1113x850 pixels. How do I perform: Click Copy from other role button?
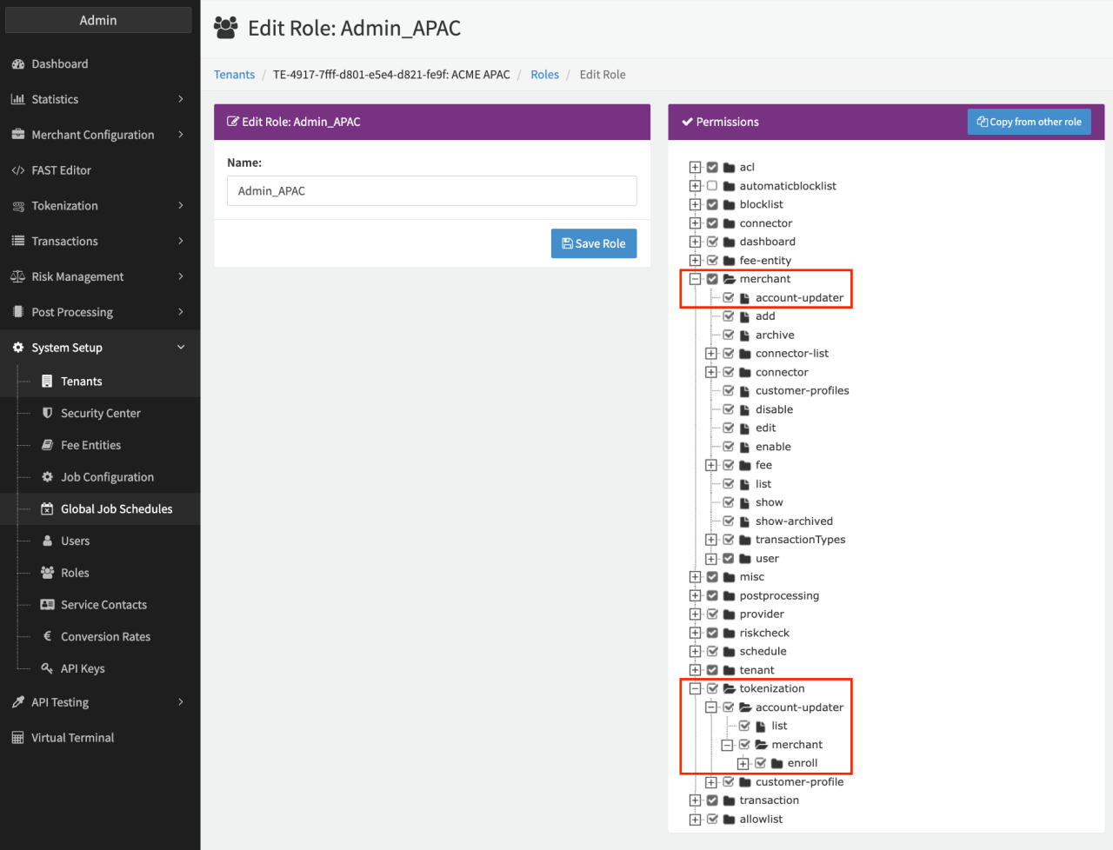point(1030,122)
